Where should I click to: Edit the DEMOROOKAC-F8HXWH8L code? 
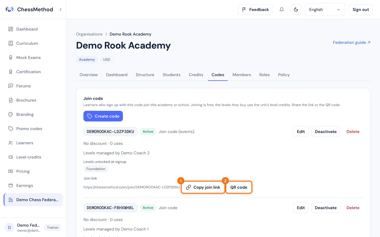(x=301, y=208)
